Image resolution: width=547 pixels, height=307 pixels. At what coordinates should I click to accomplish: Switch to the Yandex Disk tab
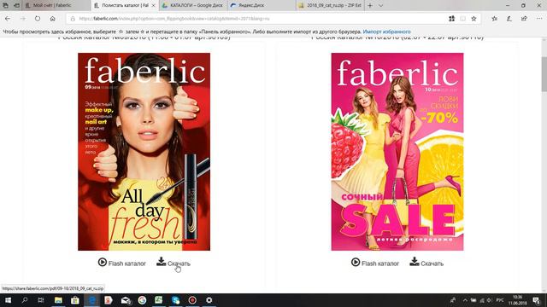point(262,5)
